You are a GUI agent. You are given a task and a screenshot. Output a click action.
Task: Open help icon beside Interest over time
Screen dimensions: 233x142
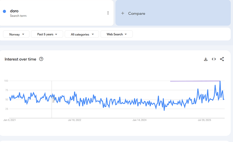coord(41,59)
